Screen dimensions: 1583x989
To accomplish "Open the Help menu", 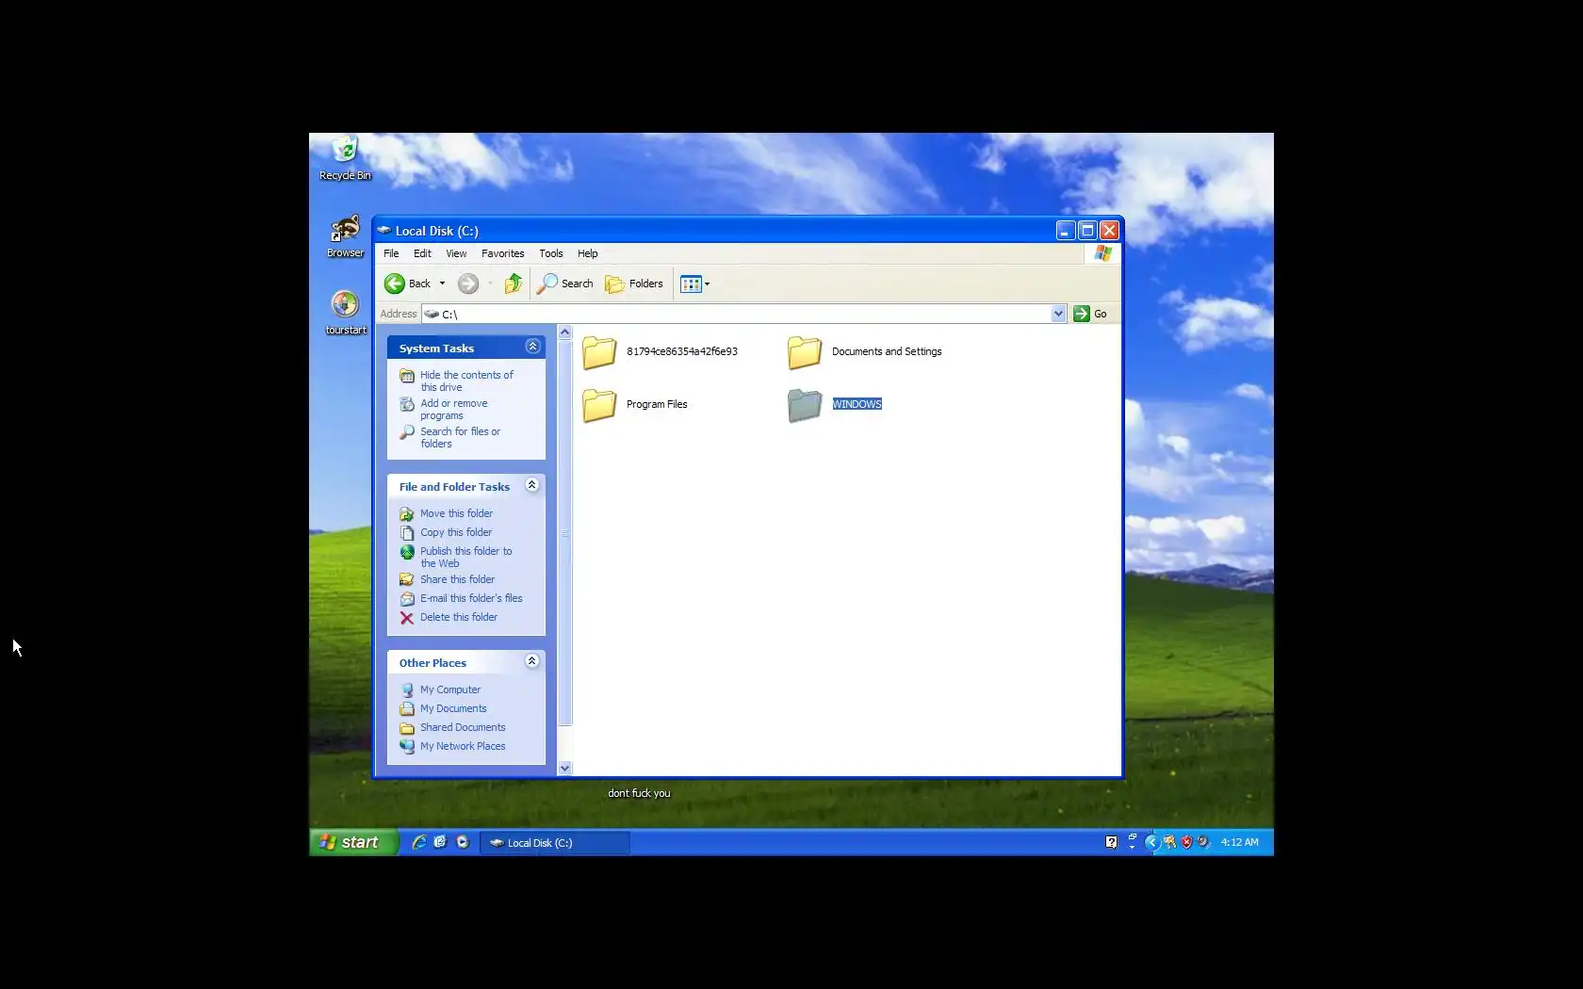I will pyautogui.click(x=588, y=253).
